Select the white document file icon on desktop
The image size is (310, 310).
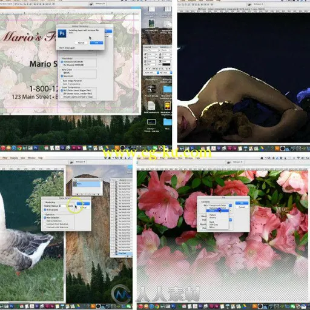[x=151, y=106]
